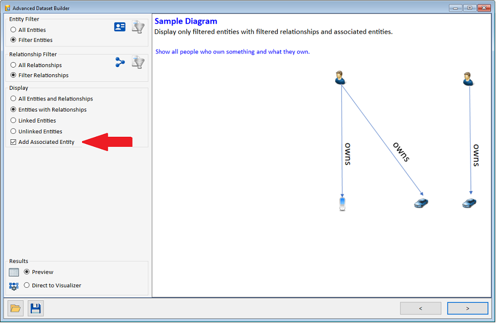Viewport: 496px width, 323px height.
Task: Select Unlinked Entities display option
Action: 14,132
